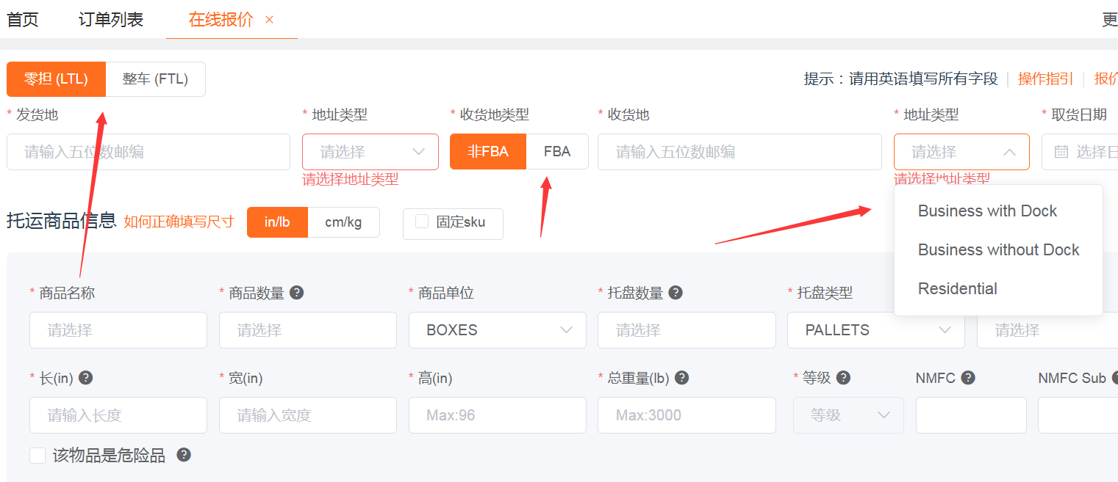Switch to 订单列表 tab

[111, 20]
